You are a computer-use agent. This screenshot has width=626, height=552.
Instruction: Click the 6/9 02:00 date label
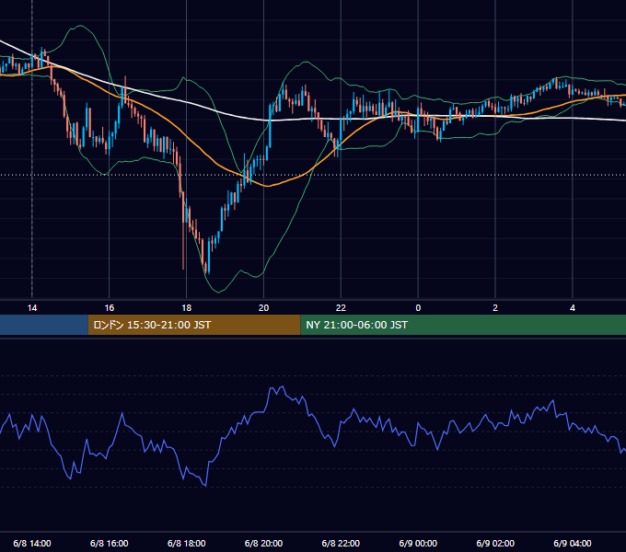tap(495, 543)
